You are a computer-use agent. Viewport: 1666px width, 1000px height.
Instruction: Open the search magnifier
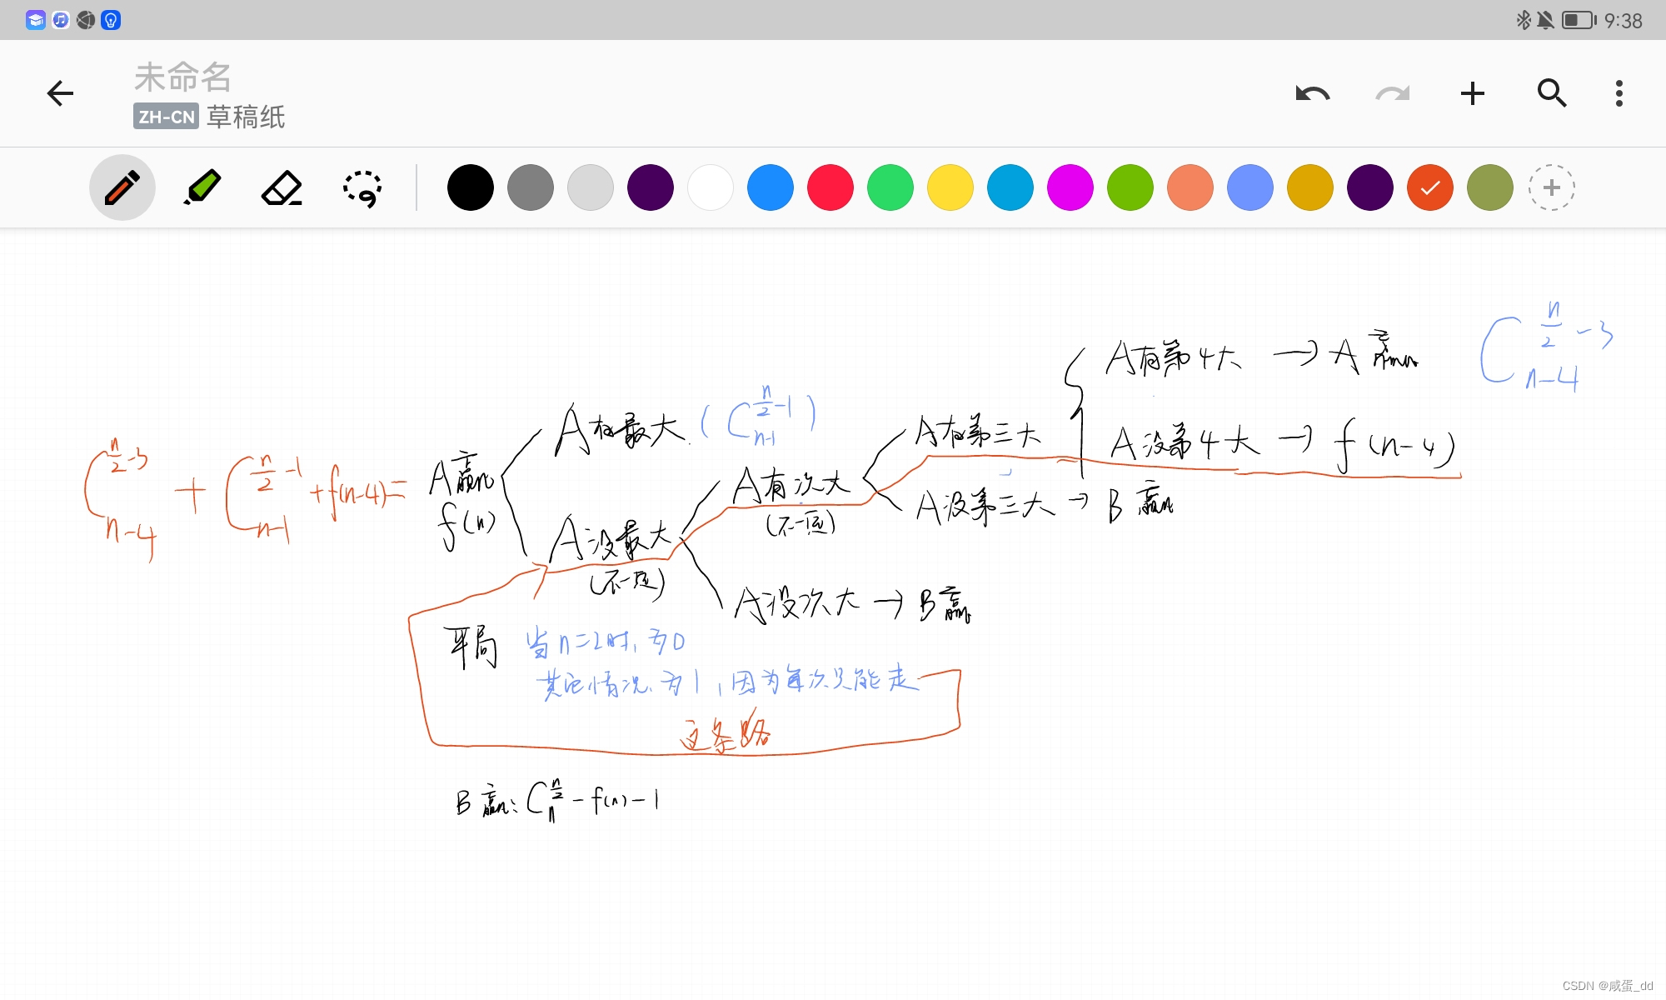pyautogui.click(x=1551, y=93)
